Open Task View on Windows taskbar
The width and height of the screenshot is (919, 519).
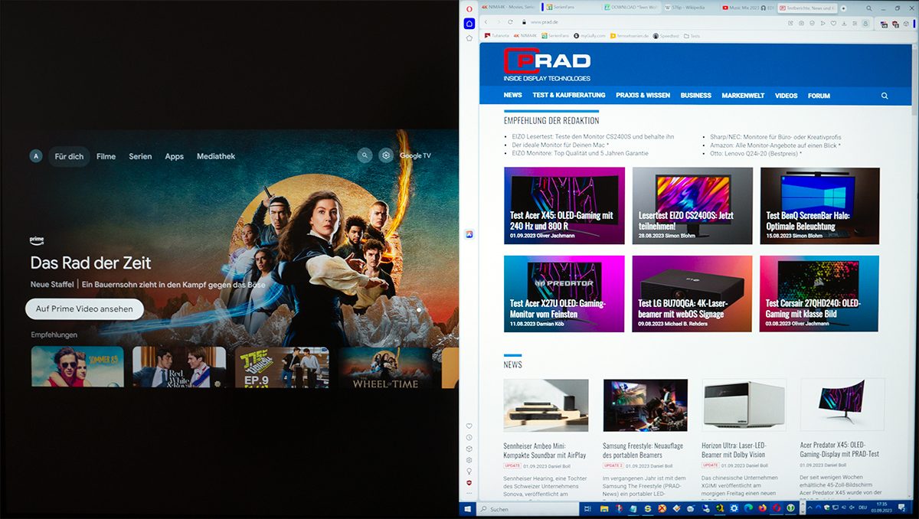tap(588, 509)
